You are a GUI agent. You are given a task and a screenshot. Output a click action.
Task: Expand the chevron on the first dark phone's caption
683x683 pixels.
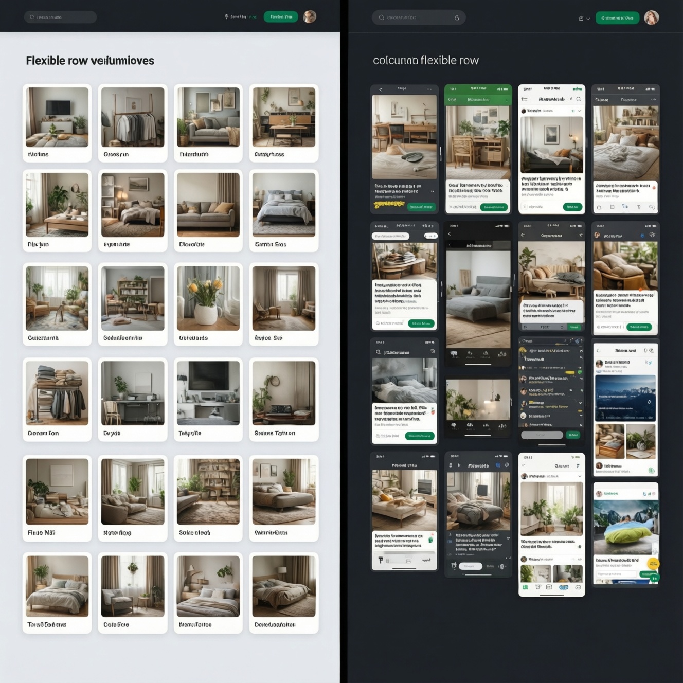point(432,191)
